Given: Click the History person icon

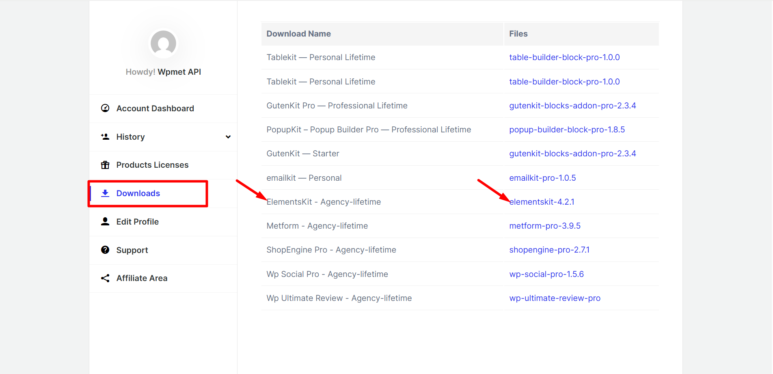Looking at the screenshot, I should point(105,137).
